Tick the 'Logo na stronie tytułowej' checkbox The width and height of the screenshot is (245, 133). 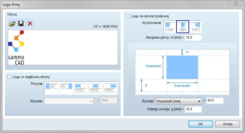pyautogui.click(x=128, y=16)
